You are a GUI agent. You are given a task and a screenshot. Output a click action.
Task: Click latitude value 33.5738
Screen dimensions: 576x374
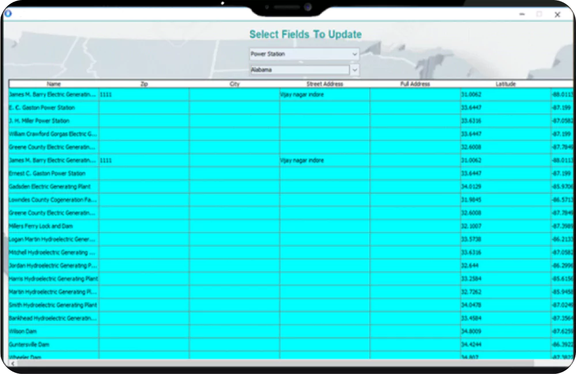click(x=471, y=239)
